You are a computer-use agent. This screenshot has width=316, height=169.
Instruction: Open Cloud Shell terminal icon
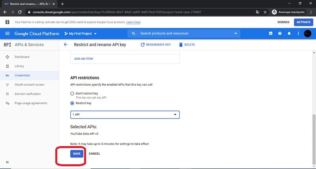tap(271, 34)
